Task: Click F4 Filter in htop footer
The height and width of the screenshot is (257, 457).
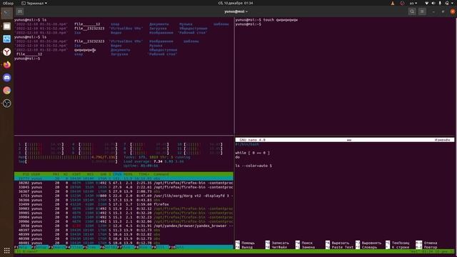Action: (74, 247)
